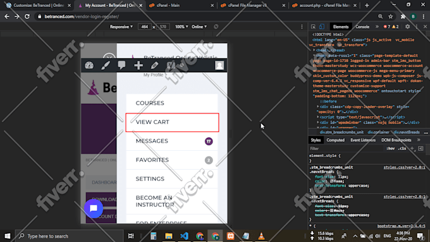
Task: Rotate the device viewport icon
Action: tap(216, 27)
